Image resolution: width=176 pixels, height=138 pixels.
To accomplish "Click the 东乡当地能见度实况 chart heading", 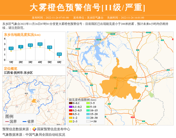I will tap(22, 35).
